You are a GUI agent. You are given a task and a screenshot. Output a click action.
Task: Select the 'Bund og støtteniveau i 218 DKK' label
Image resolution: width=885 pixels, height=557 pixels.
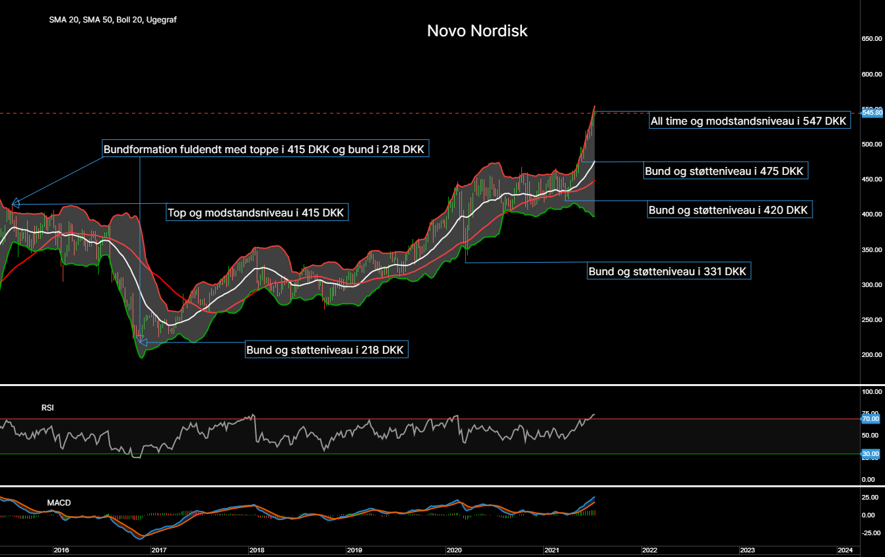point(326,350)
